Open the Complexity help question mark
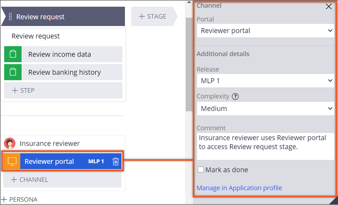Image resolution: width=338 pixels, height=205 pixels. click(235, 96)
